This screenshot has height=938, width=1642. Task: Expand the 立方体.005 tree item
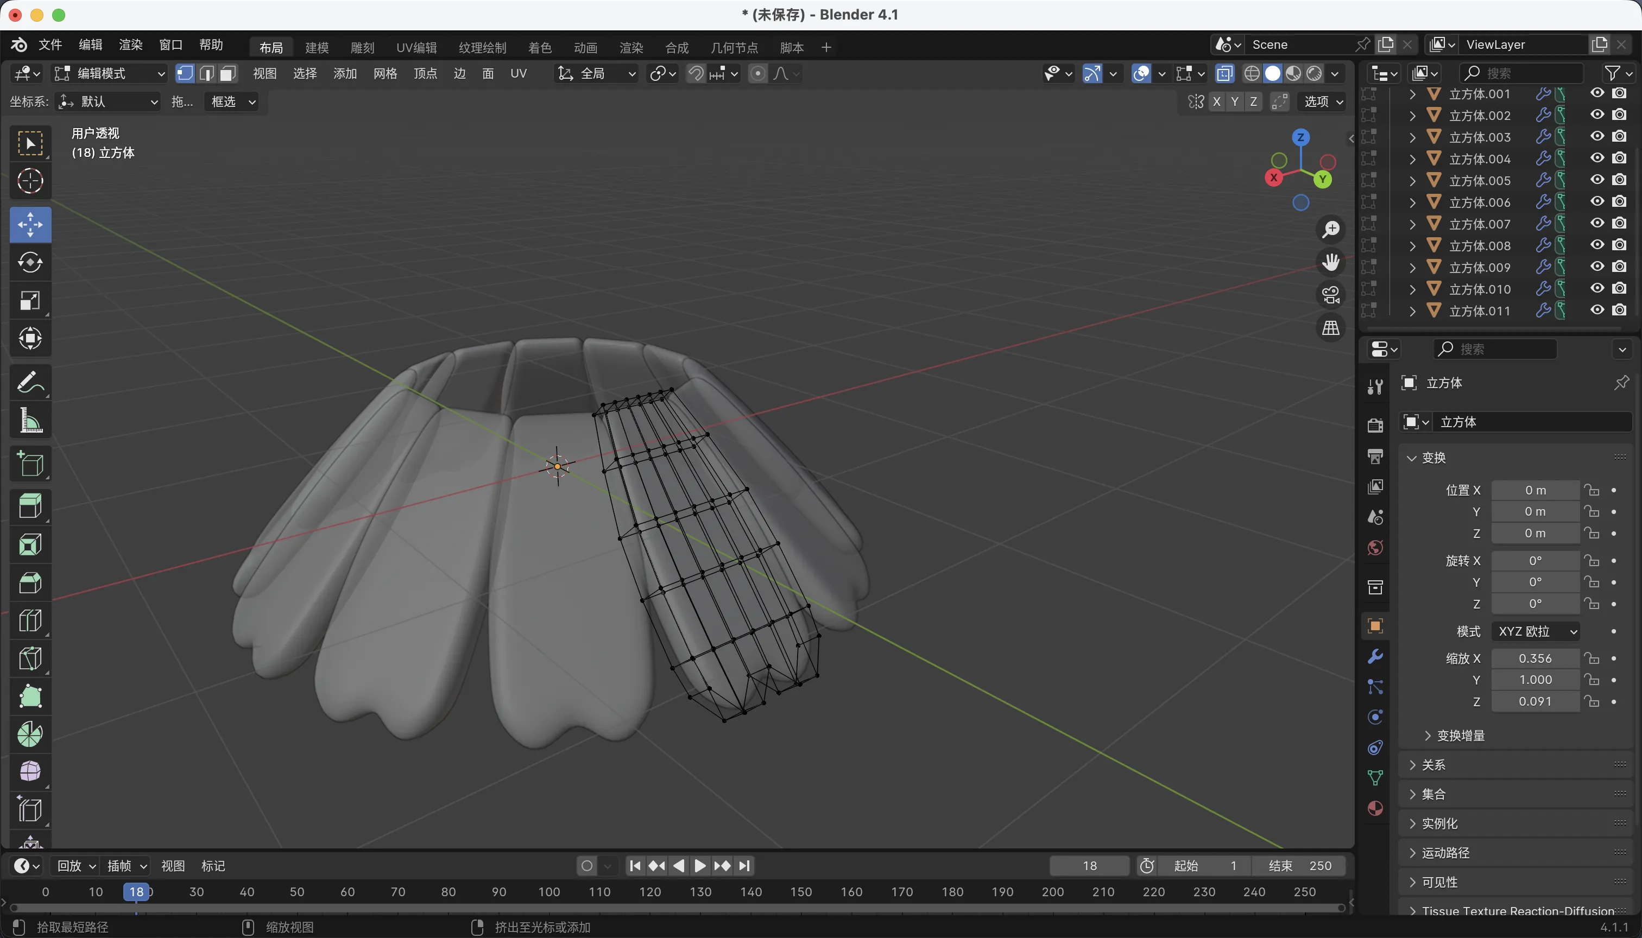coord(1412,181)
